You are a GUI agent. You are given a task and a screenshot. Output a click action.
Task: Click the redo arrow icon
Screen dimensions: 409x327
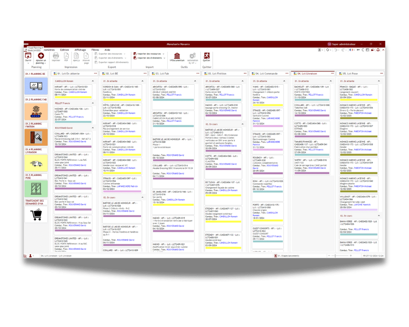tap(343, 50)
